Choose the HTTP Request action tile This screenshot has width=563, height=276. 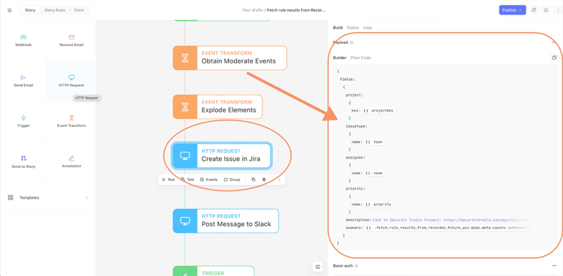tap(72, 80)
